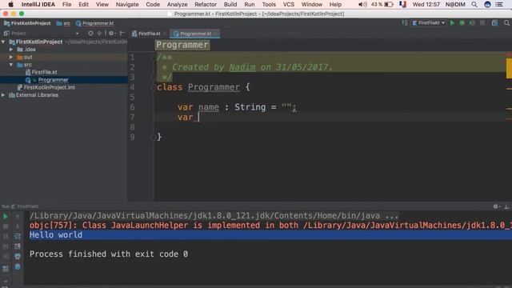This screenshot has height=288, width=512.
Task: Open Search Everywhere magnifier in IDE toolbar
Action: pyautogui.click(x=506, y=23)
